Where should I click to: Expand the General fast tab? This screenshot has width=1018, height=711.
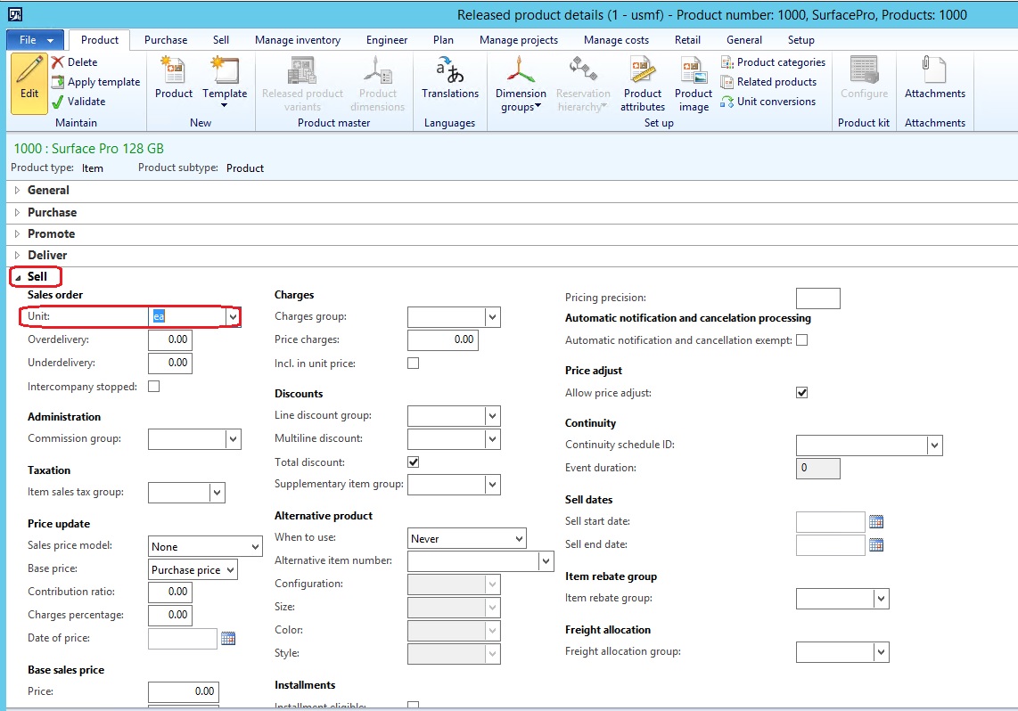(48, 191)
